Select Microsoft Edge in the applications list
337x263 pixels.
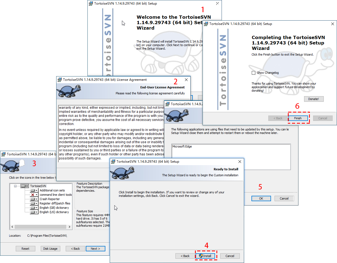click(182, 146)
